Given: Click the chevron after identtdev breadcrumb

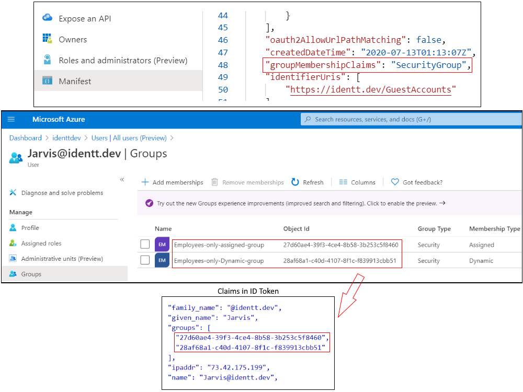Looking at the screenshot, I should pyautogui.click(x=86, y=138).
